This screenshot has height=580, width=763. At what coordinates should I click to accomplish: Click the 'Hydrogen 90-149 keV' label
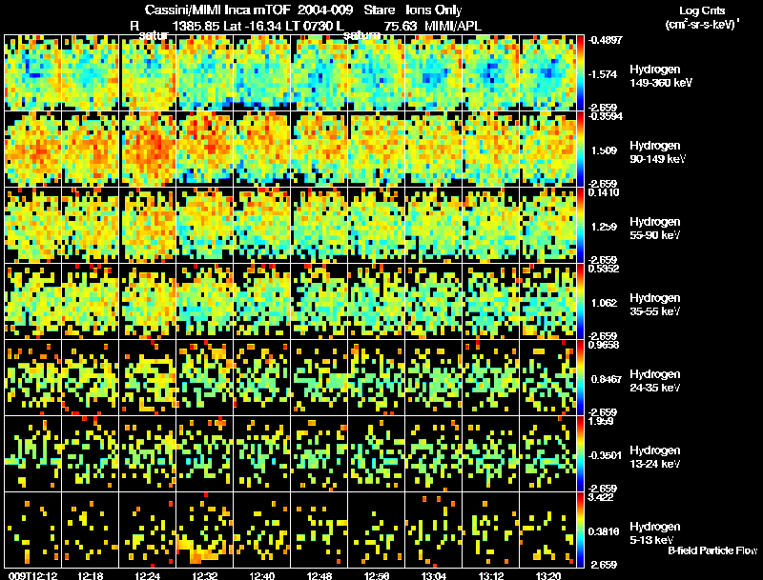pyautogui.click(x=658, y=152)
